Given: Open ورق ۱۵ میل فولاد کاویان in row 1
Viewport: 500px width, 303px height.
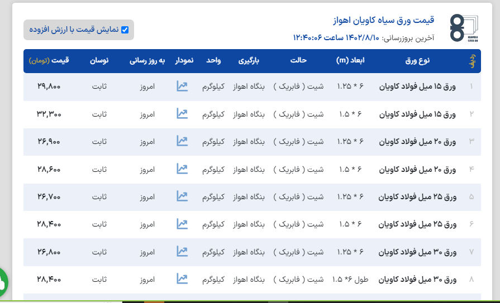Looking at the screenshot, I should pyautogui.click(x=417, y=86).
